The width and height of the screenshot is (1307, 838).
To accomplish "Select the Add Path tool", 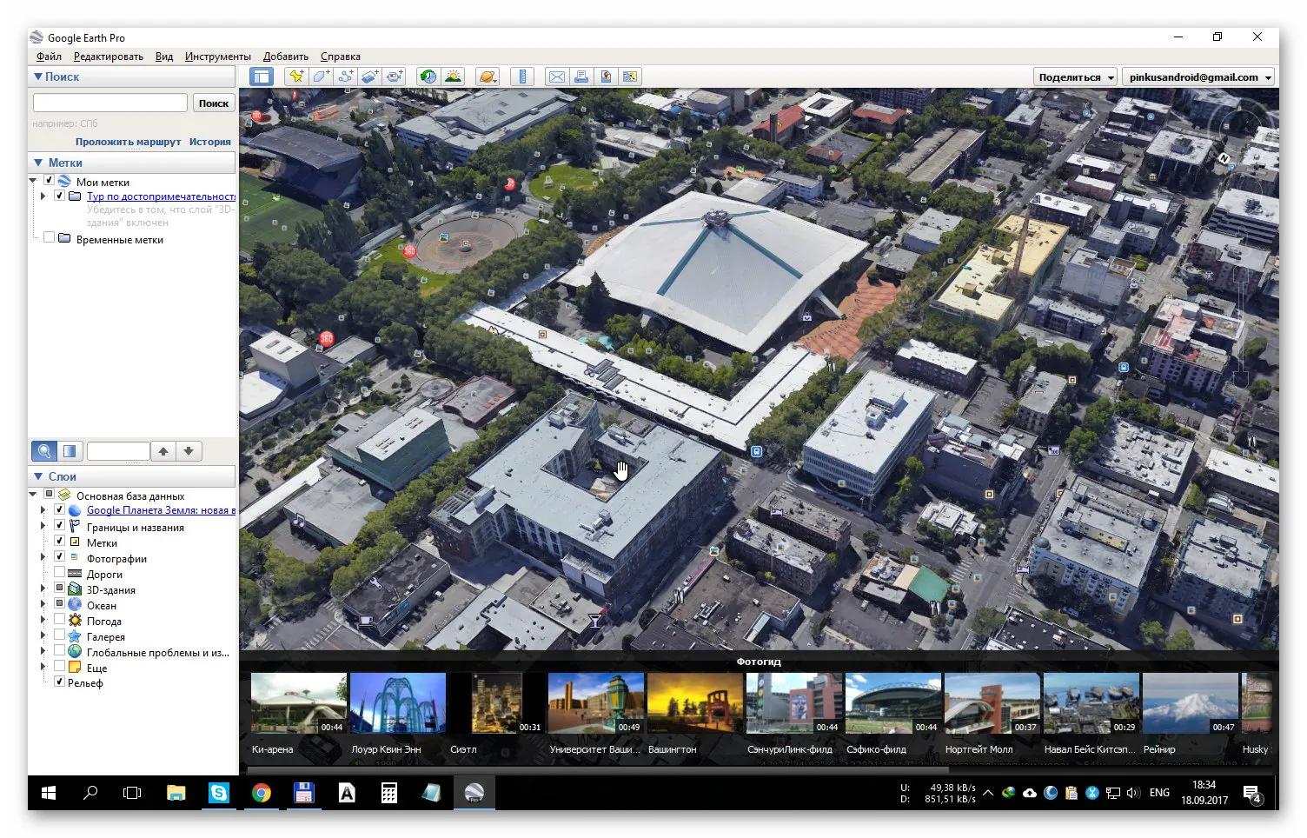I will pos(345,76).
